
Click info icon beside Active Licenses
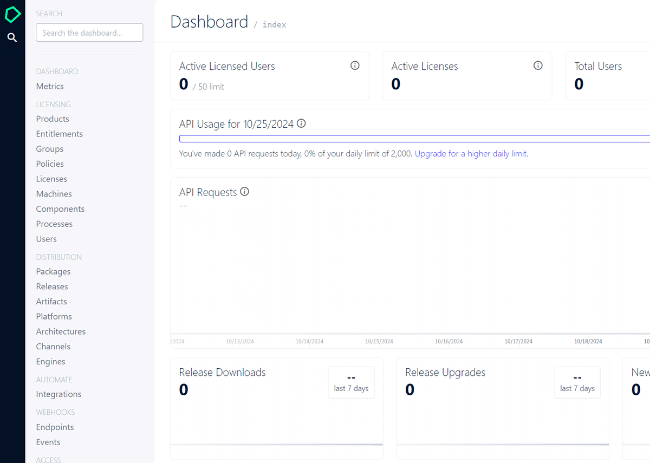[x=538, y=66]
